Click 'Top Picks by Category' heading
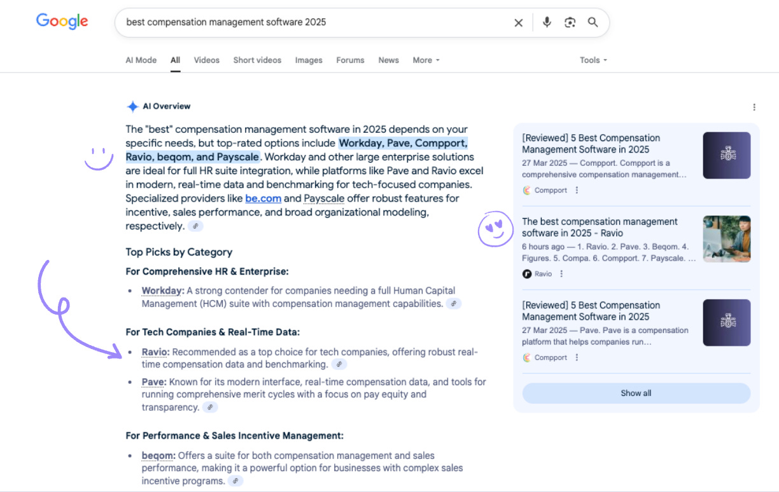779x492 pixels. [179, 252]
